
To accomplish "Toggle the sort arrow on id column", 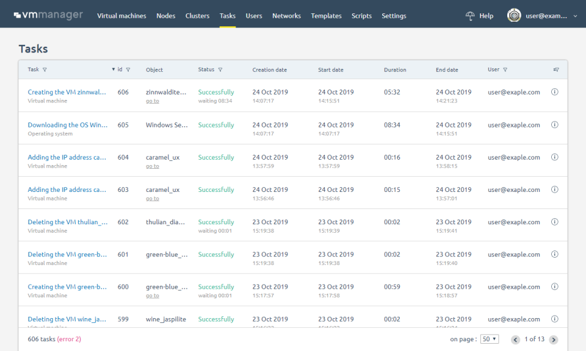I will pyautogui.click(x=113, y=69).
